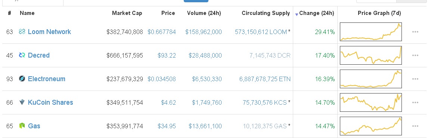Open the three-dot menu for Decred
The width and height of the screenshot is (431, 138).
coord(415,55)
